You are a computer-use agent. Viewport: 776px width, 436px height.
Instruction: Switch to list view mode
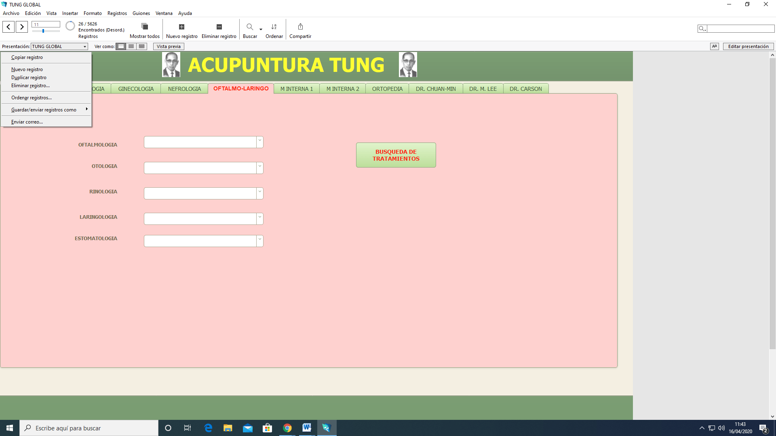point(131,46)
